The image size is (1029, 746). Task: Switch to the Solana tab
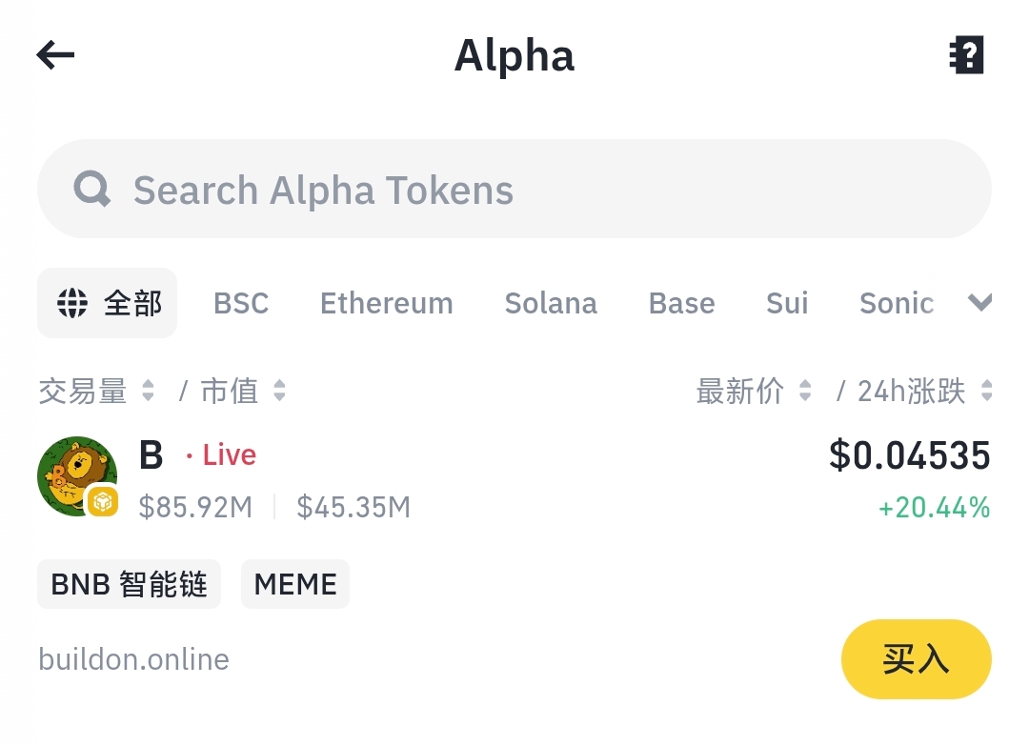[x=551, y=303]
